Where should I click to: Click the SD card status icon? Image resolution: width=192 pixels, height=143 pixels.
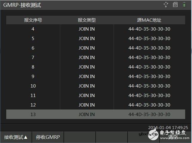pos(175,5)
